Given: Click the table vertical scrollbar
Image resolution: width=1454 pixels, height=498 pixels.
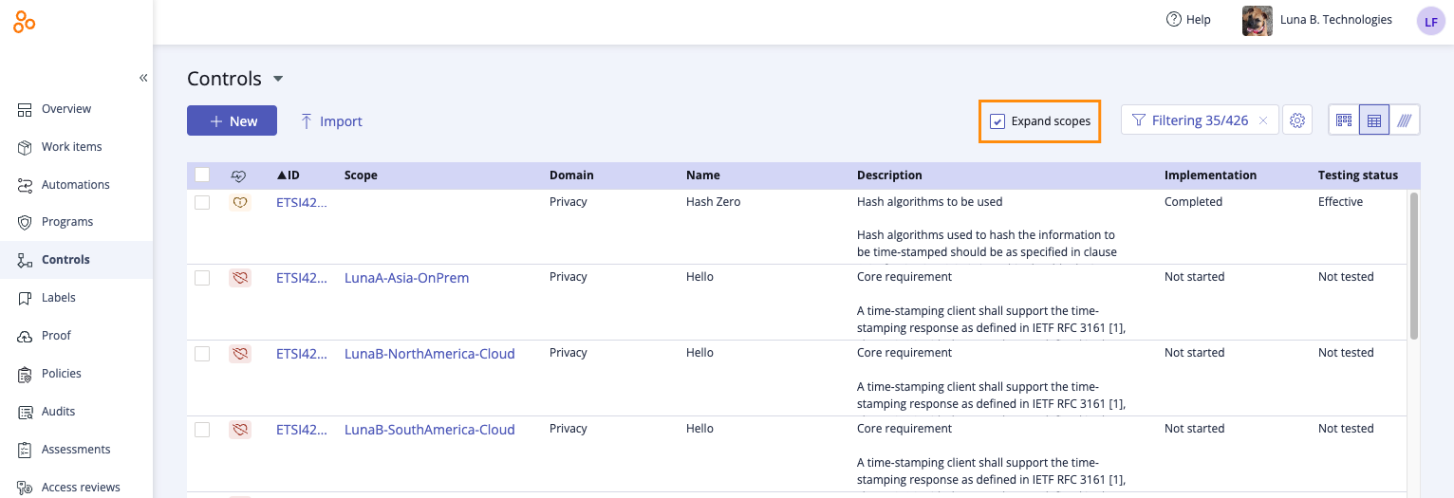Looking at the screenshot, I should coord(1414,266).
